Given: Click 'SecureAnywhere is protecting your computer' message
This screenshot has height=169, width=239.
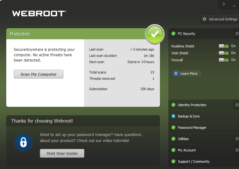Looking at the screenshot, I should (x=44, y=55).
